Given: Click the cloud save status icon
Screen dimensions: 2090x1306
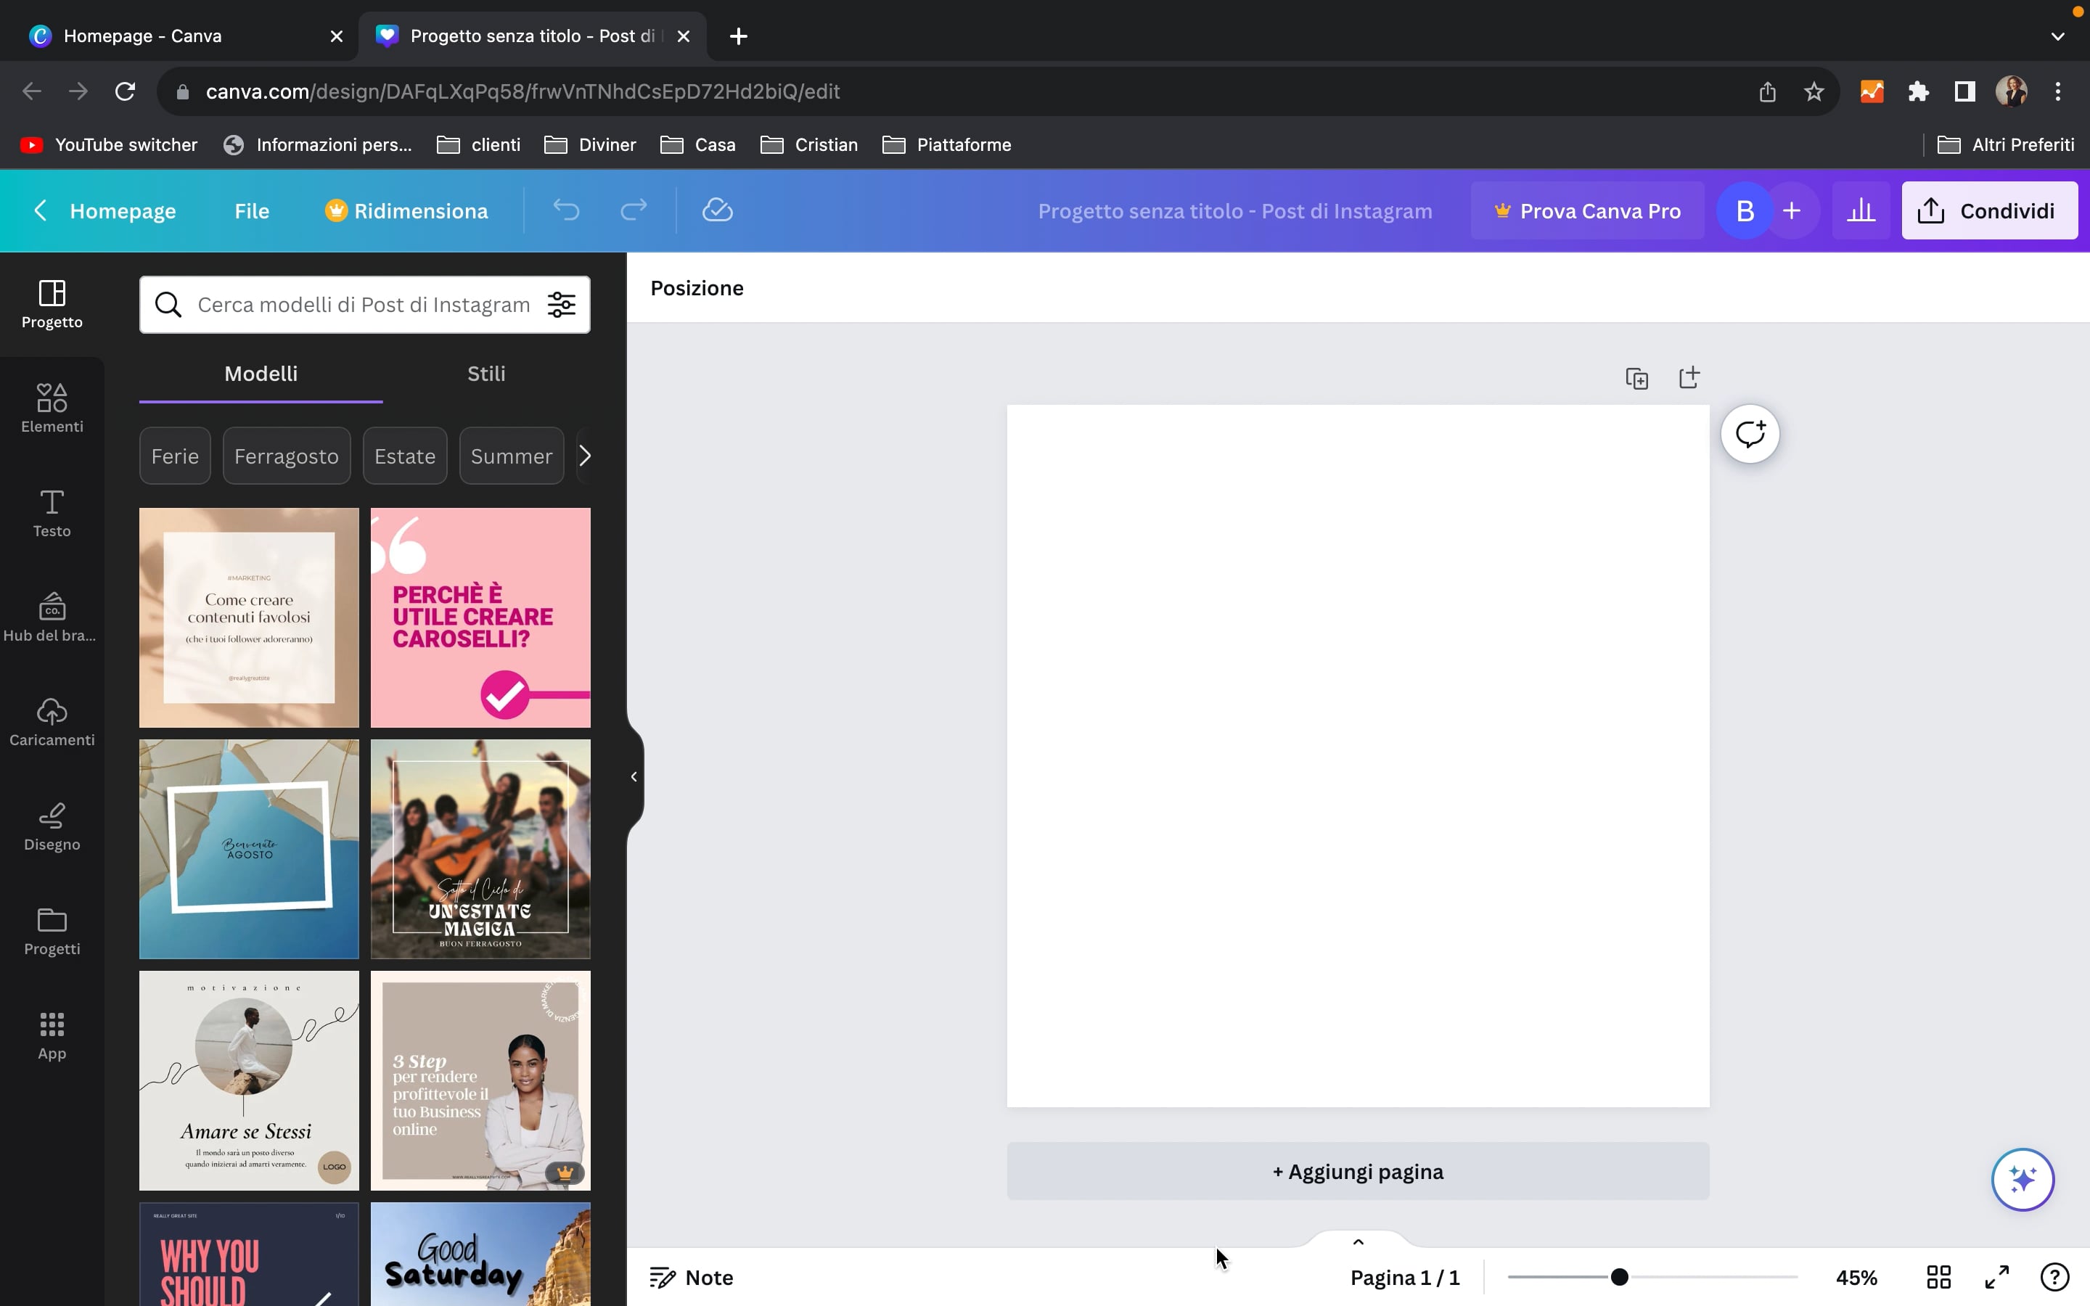Looking at the screenshot, I should [x=718, y=210].
